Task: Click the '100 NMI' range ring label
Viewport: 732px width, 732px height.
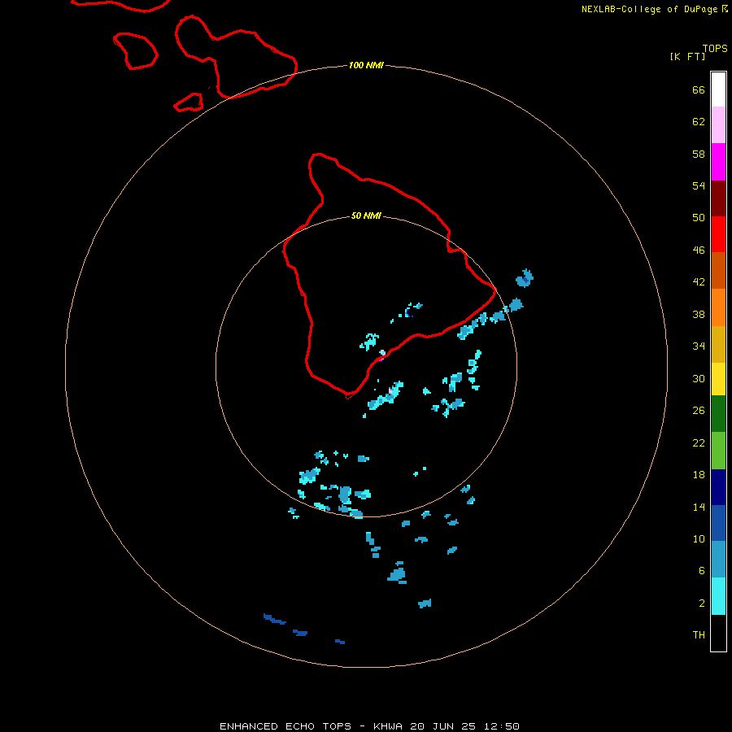Action: coord(367,65)
